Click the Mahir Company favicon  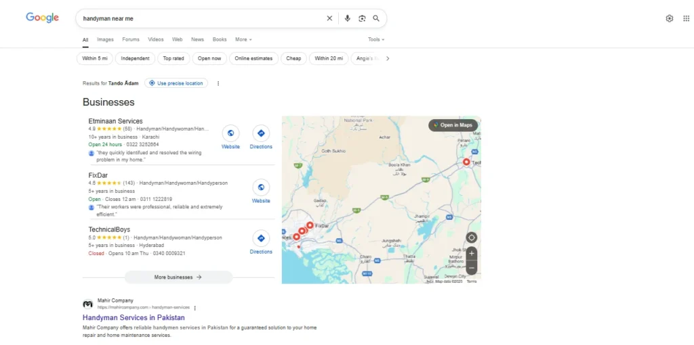pos(88,304)
